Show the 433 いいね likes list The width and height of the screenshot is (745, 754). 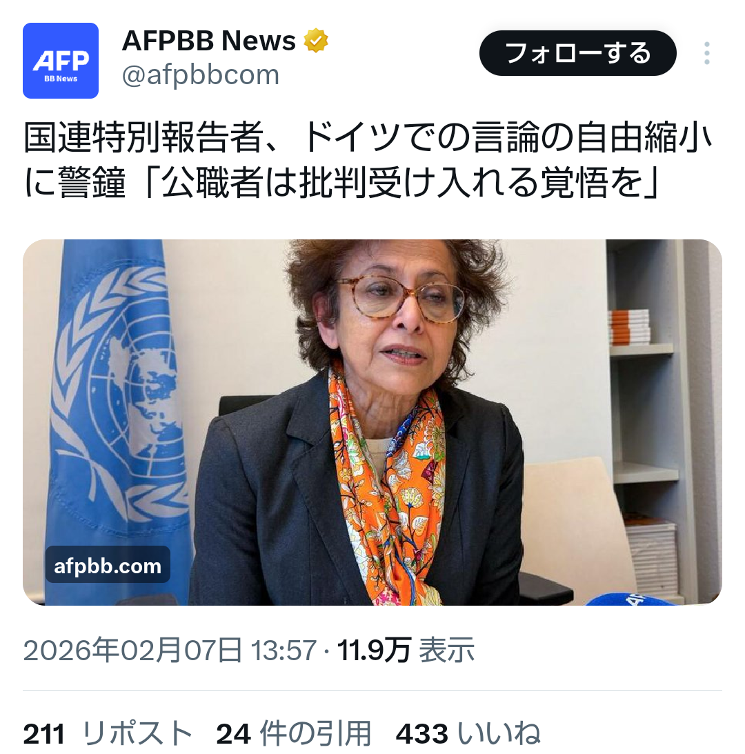tap(468, 734)
